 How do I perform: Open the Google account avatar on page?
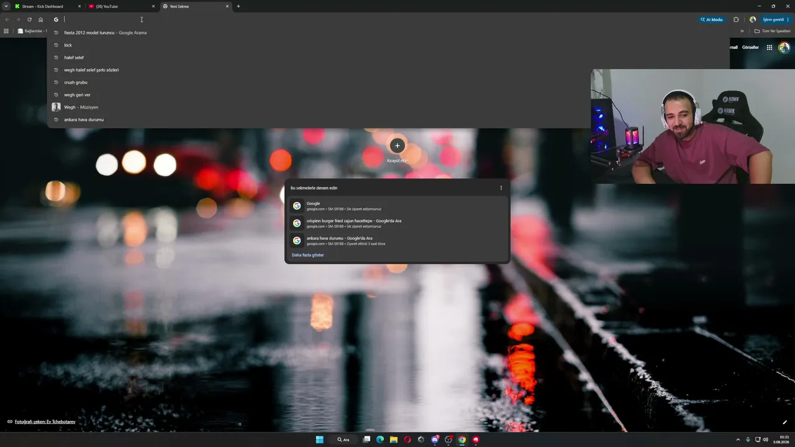pyautogui.click(x=784, y=47)
